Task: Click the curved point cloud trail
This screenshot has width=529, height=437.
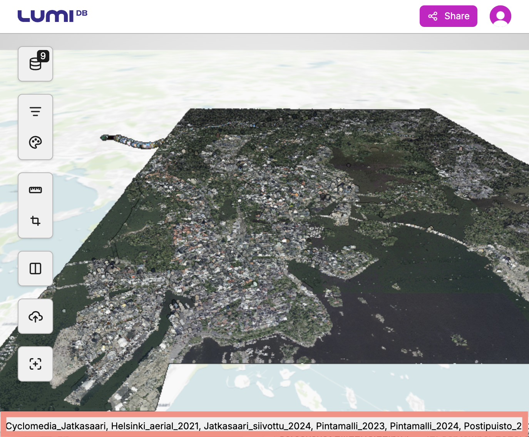Action: pyautogui.click(x=131, y=142)
